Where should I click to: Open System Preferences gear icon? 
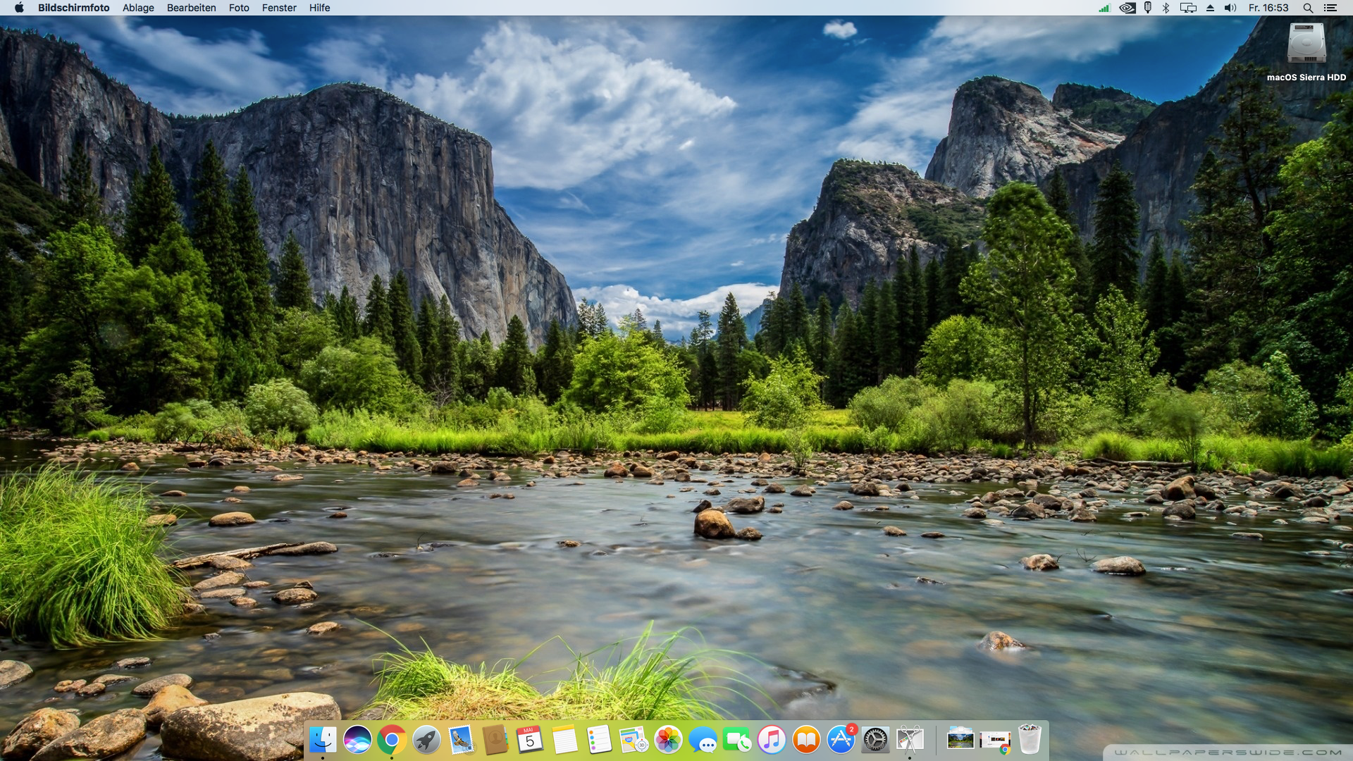[875, 740]
